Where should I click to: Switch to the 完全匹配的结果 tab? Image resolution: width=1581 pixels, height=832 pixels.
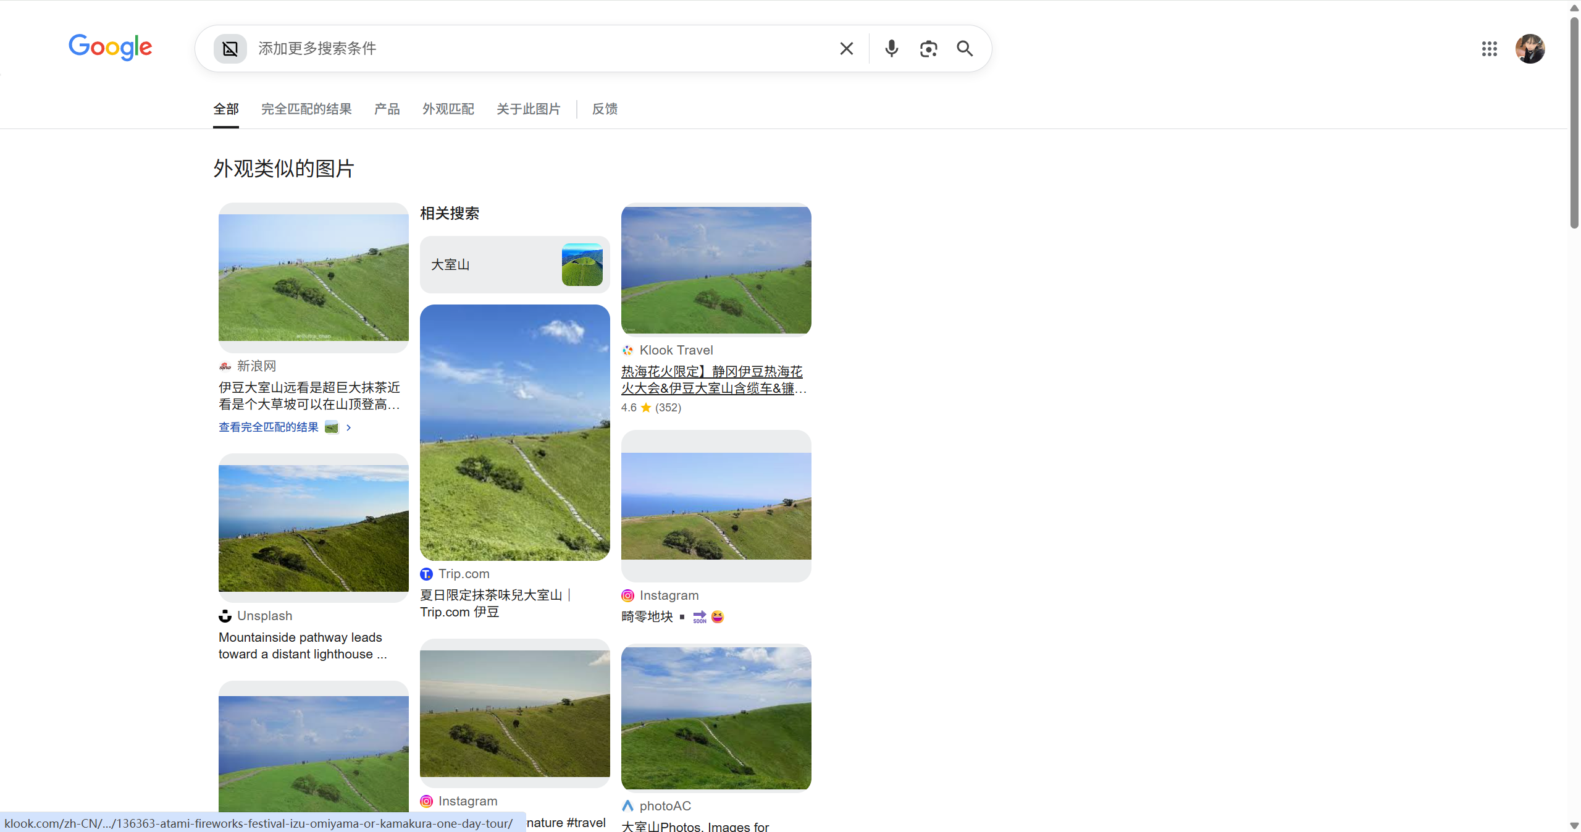coord(306,109)
